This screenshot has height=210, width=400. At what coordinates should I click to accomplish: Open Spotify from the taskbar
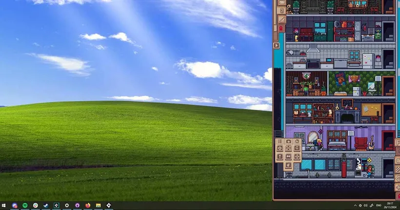(x=25, y=206)
